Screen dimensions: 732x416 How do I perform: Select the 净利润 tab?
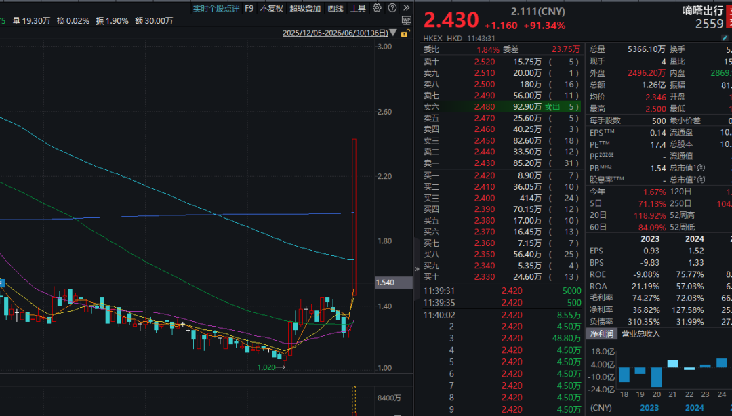pos(602,334)
